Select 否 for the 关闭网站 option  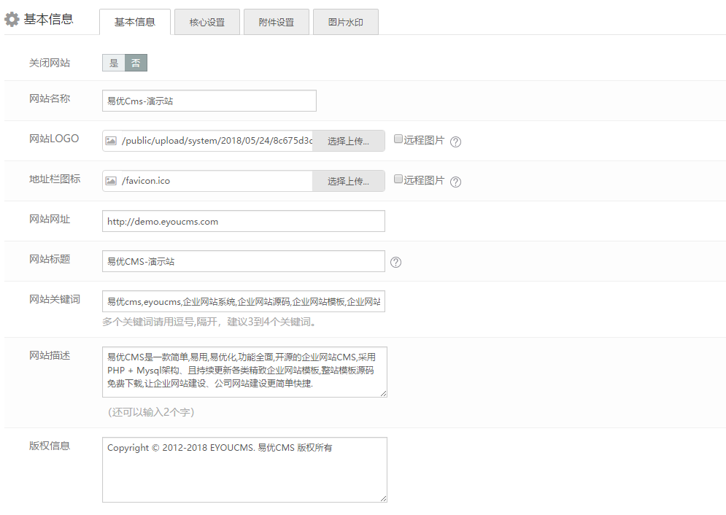point(136,63)
